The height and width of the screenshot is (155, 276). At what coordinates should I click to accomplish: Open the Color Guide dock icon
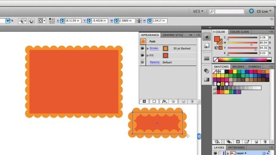[207, 46]
